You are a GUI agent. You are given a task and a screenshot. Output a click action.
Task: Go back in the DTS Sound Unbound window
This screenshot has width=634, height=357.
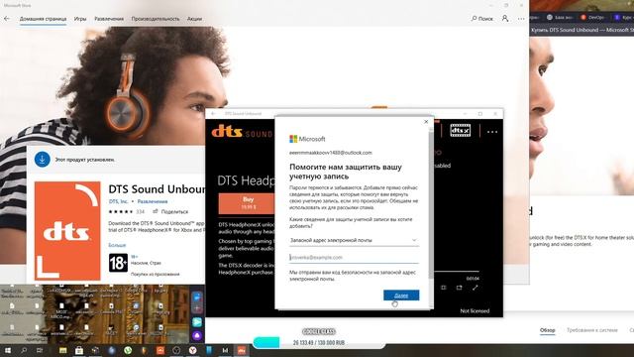213,114
